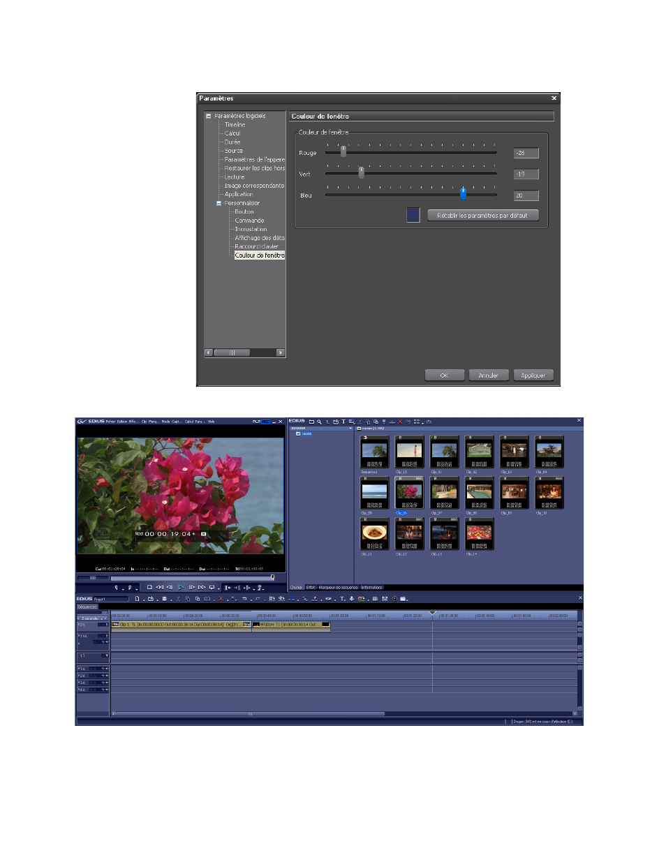Screen dimensions: 666x862
Task: Click the OK button in Paramètres
Action: [x=444, y=376]
